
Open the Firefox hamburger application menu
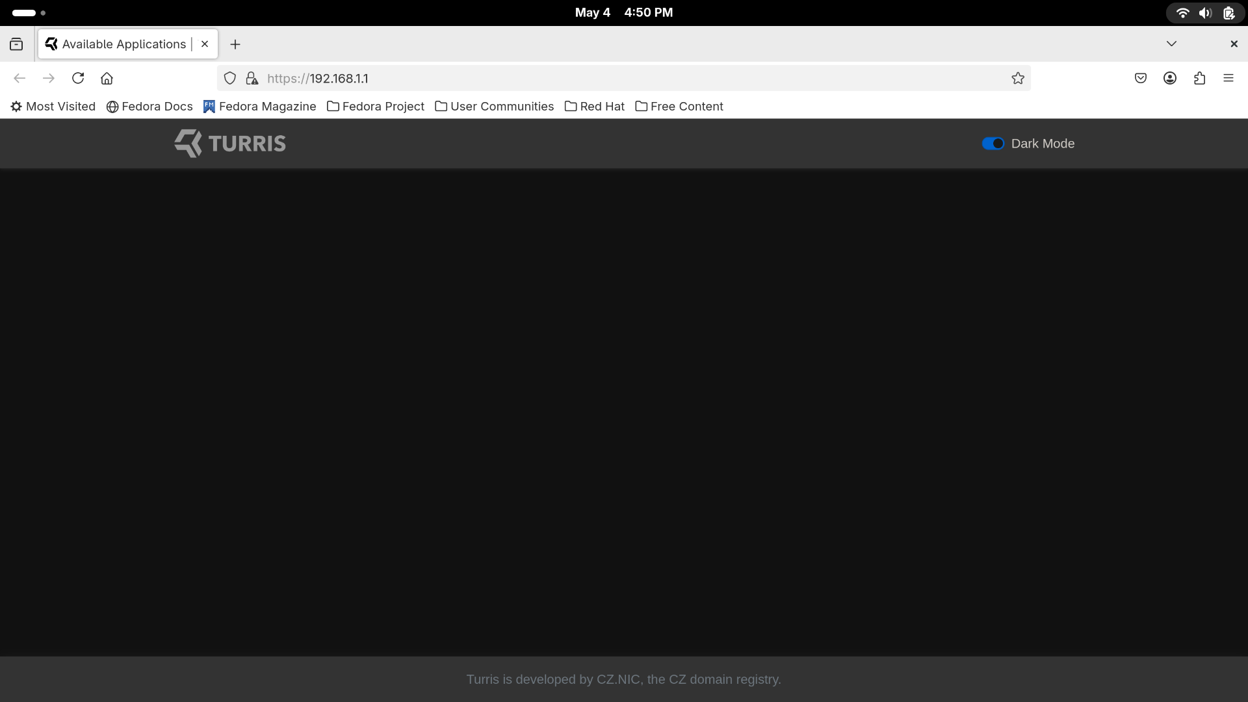click(1228, 78)
